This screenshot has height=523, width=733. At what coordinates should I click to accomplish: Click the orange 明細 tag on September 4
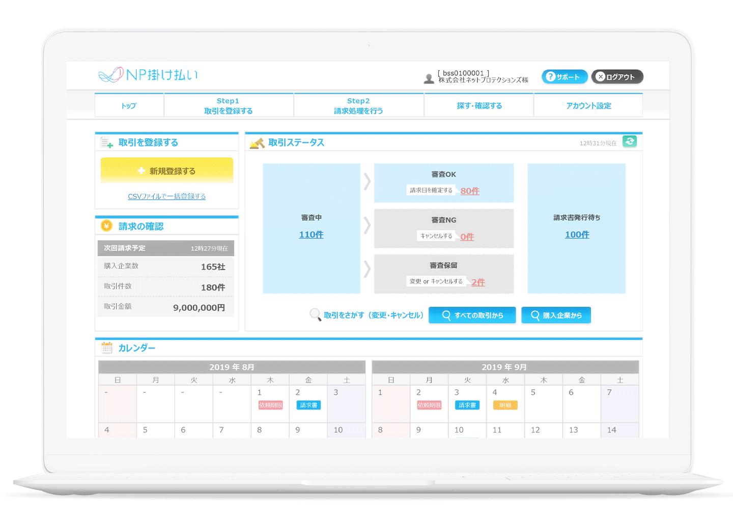pos(505,405)
